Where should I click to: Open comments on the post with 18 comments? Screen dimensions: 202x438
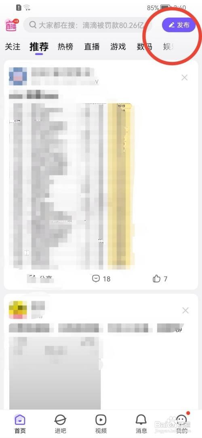(x=101, y=278)
